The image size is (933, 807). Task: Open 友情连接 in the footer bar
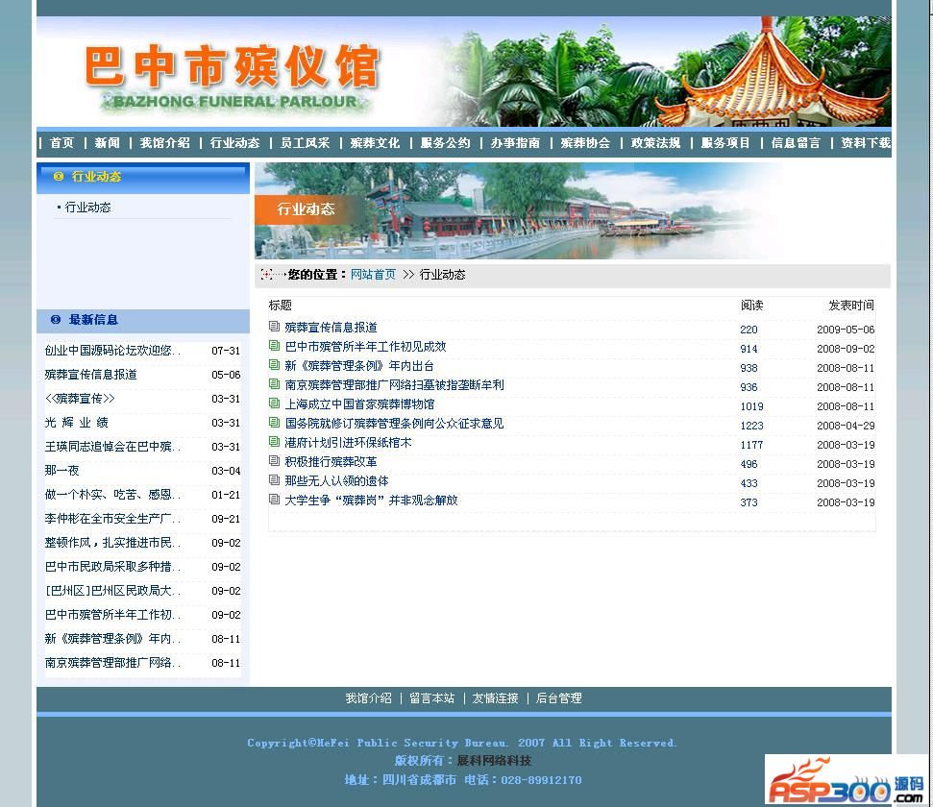[x=495, y=698]
